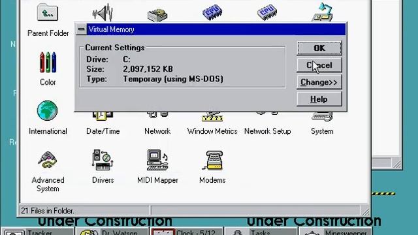Screen dimensions: 418x235
Task: Open Help for Virtual Memory
Action: (319, 99)
